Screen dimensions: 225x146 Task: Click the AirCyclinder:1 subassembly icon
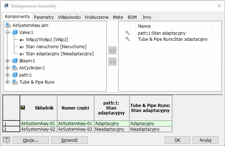[x=15, y=68]
